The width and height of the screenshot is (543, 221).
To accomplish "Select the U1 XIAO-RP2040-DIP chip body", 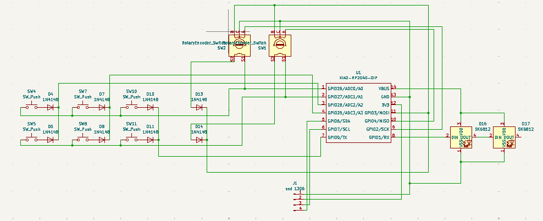I will pyautogui.click(x=358, y=113).
